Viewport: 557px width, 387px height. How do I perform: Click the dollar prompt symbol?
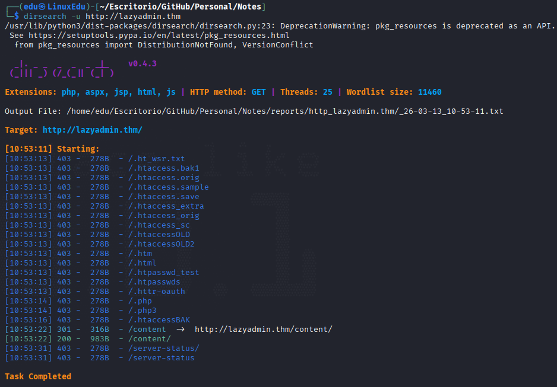tap(17, 17)
